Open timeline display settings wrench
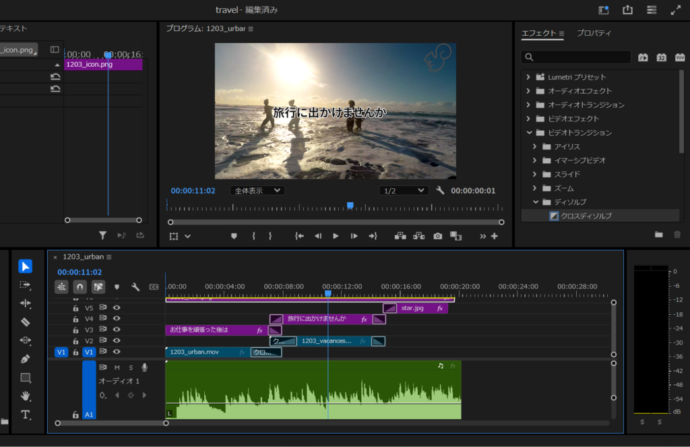Screen dimensions: 690x447 [x=135, y=287]
